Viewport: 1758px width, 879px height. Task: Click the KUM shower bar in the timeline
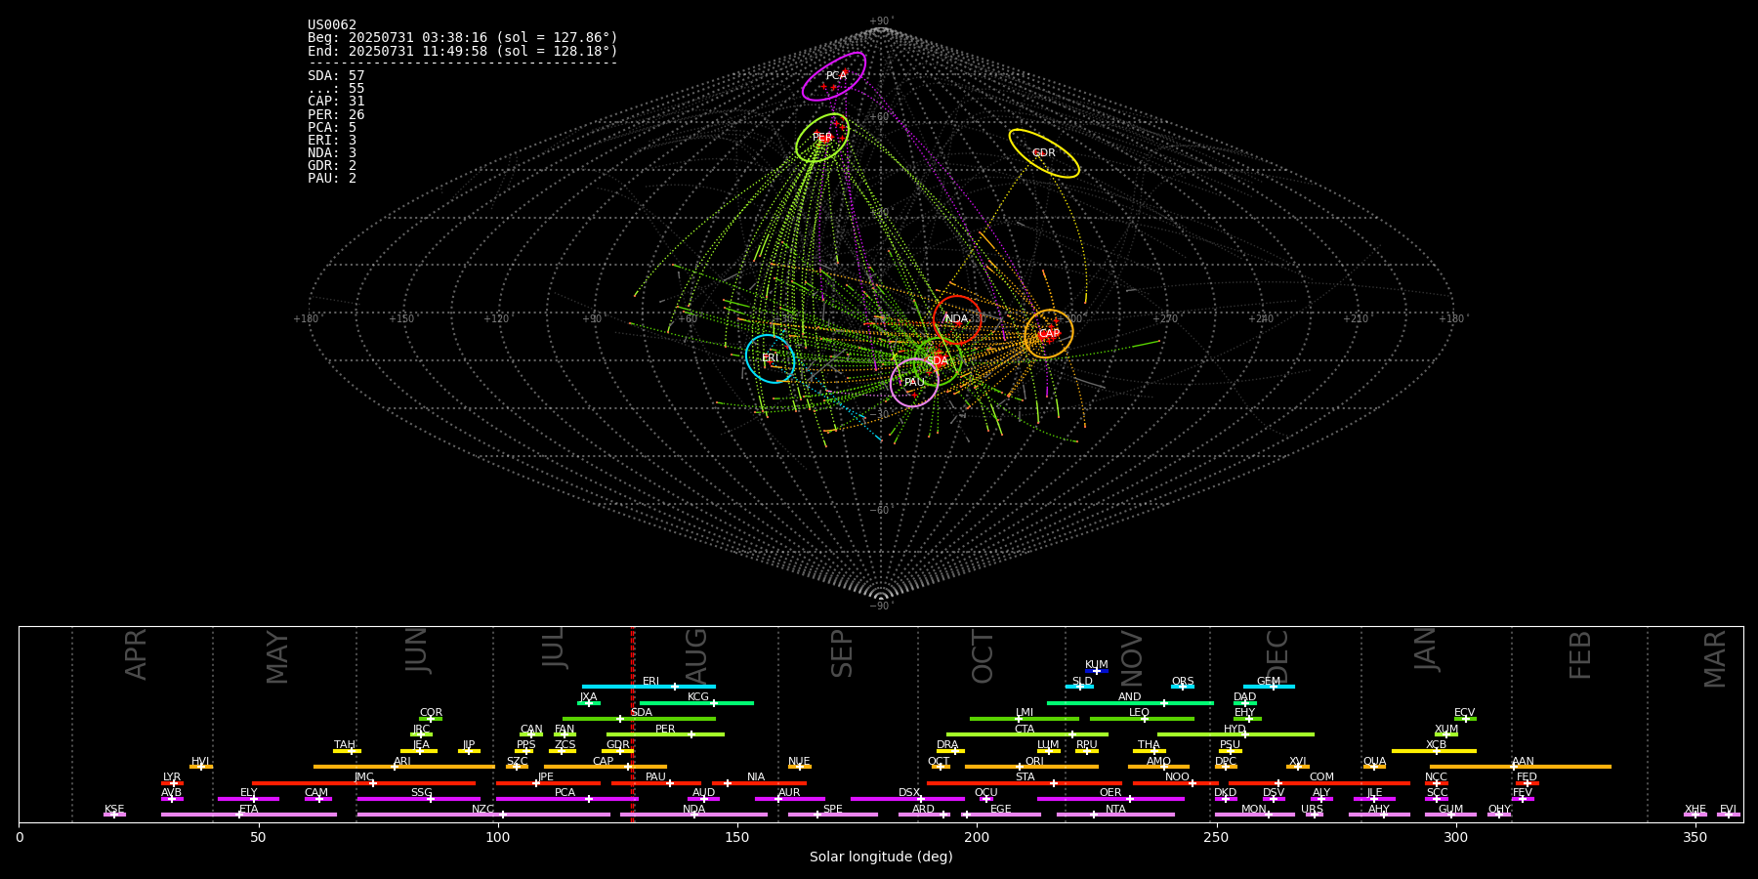[1097, 671]
